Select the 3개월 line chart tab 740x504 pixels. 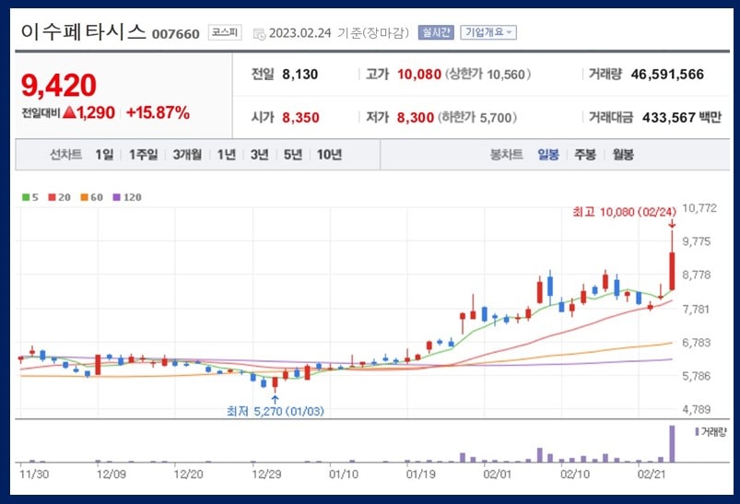click(x=187, y=154)
